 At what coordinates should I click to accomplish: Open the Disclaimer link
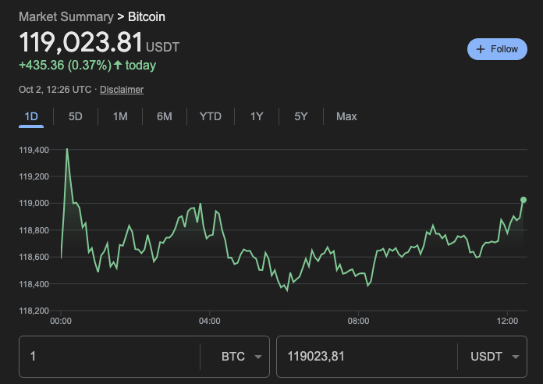122,90
